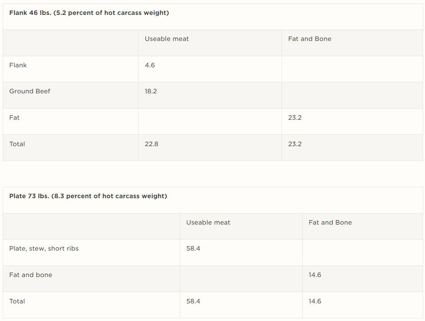Select the 14.6 value in Fat and bone row
The height and width of the screenshot is (321, 425).
point(315,275)
